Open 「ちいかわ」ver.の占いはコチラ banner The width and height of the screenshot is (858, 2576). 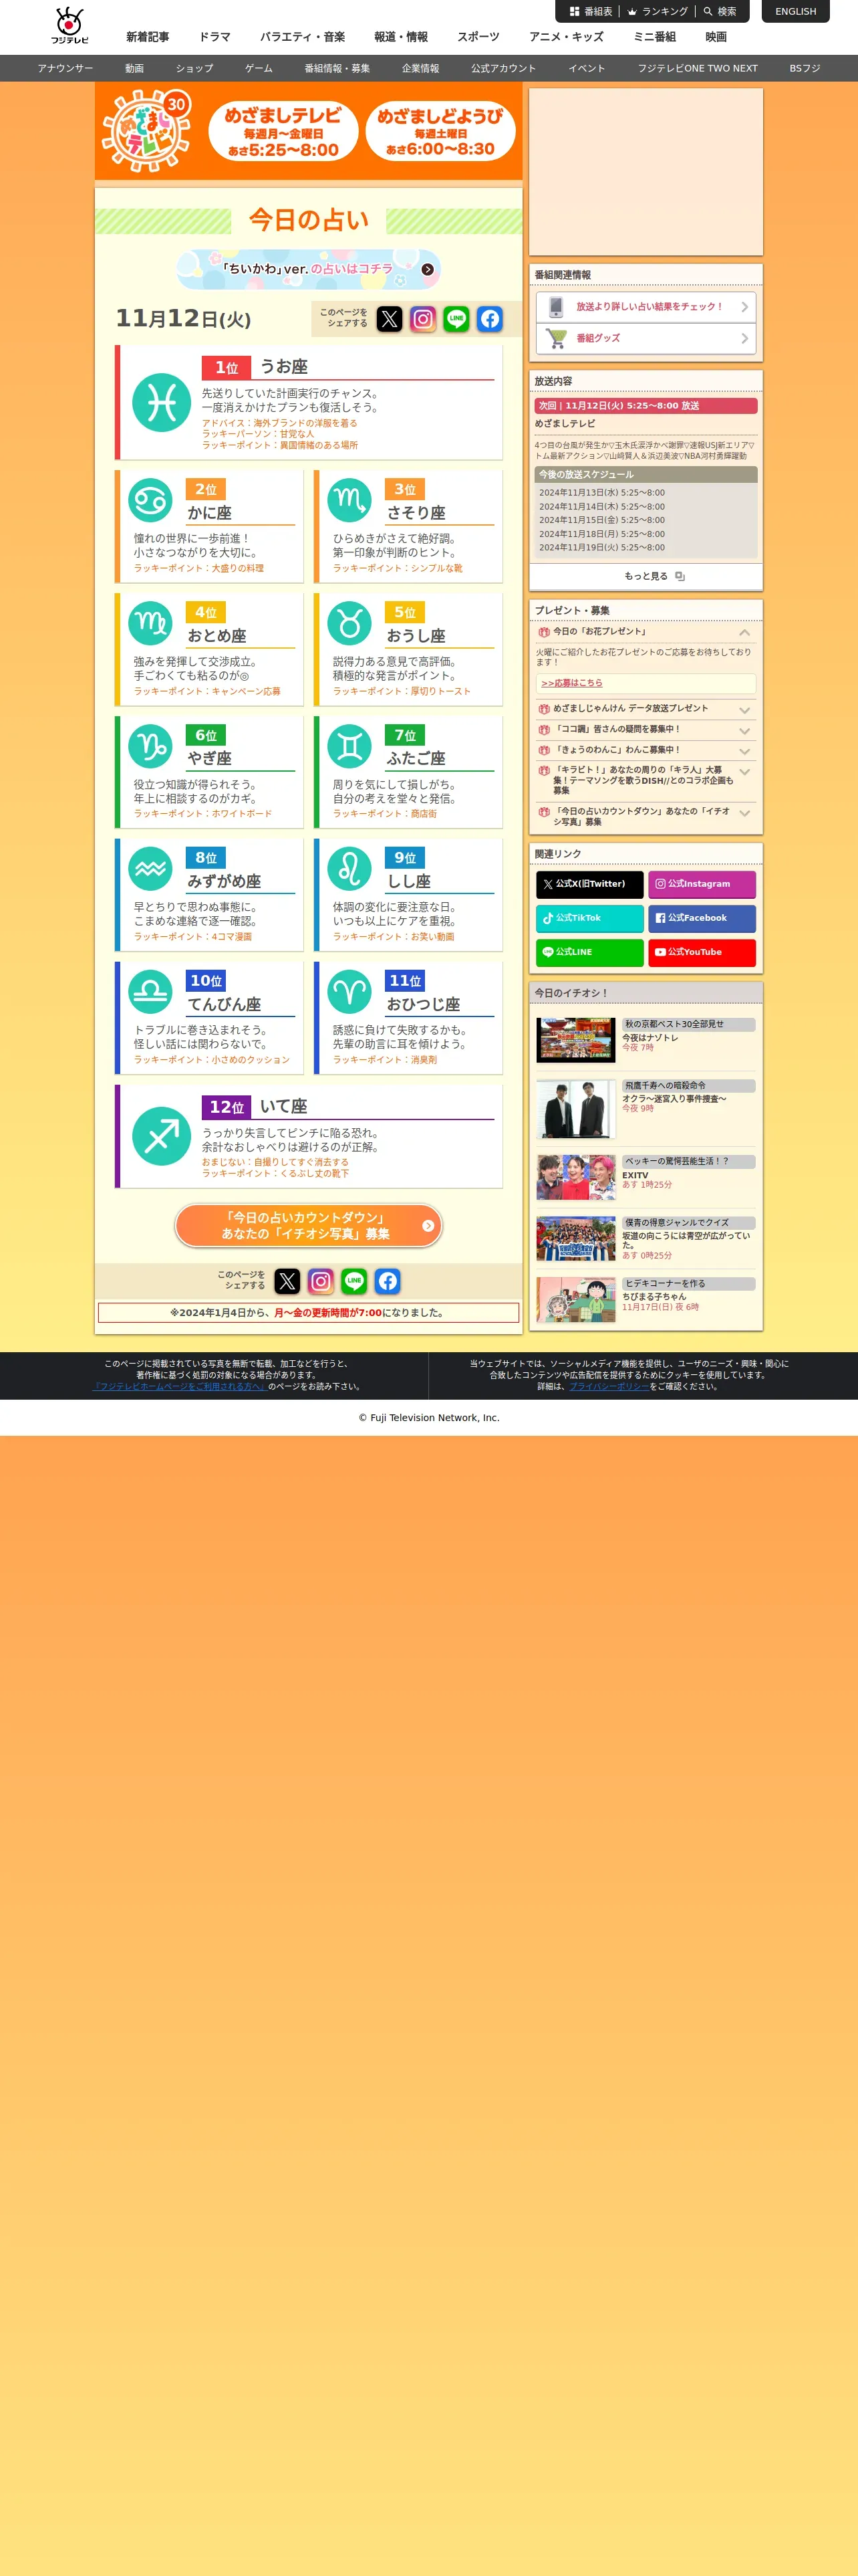tap(309, 269)
